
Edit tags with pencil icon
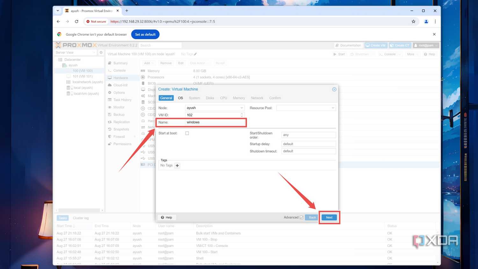pos(195,54)
